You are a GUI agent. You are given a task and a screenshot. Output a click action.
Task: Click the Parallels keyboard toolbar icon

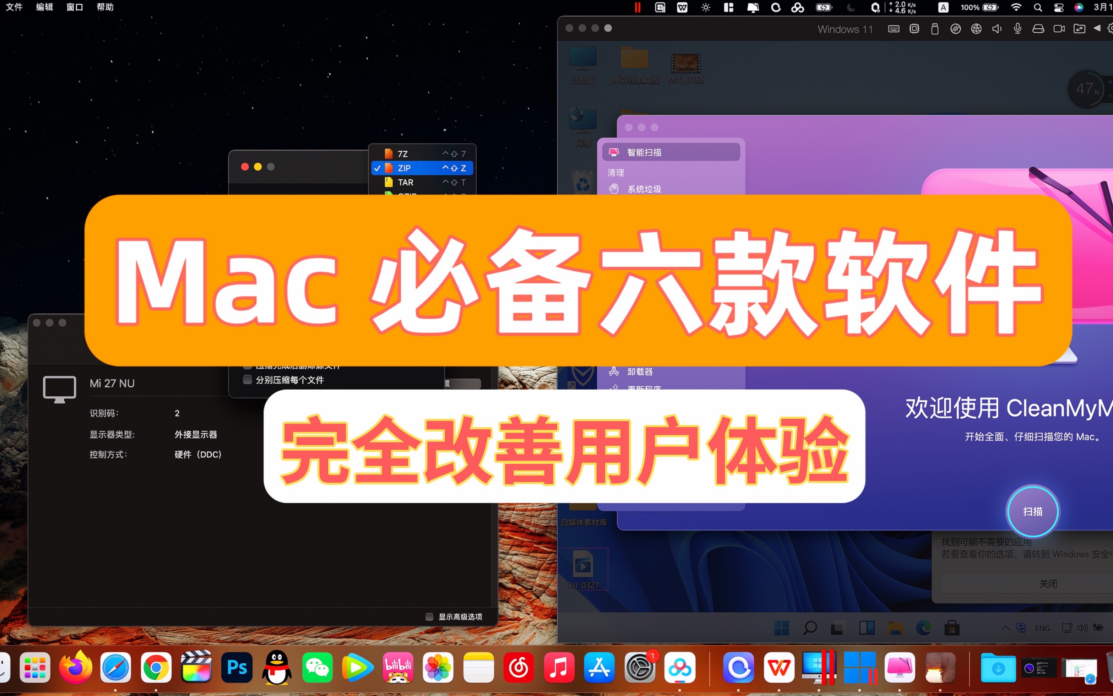point(894,29)
